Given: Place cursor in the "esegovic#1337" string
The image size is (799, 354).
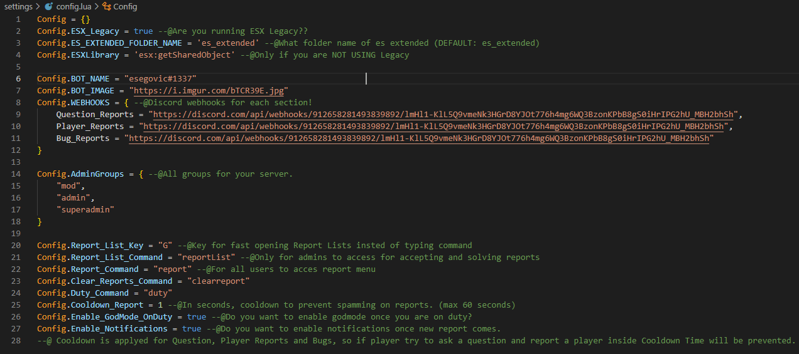Looking at the screenshot, I should (160, 78).
